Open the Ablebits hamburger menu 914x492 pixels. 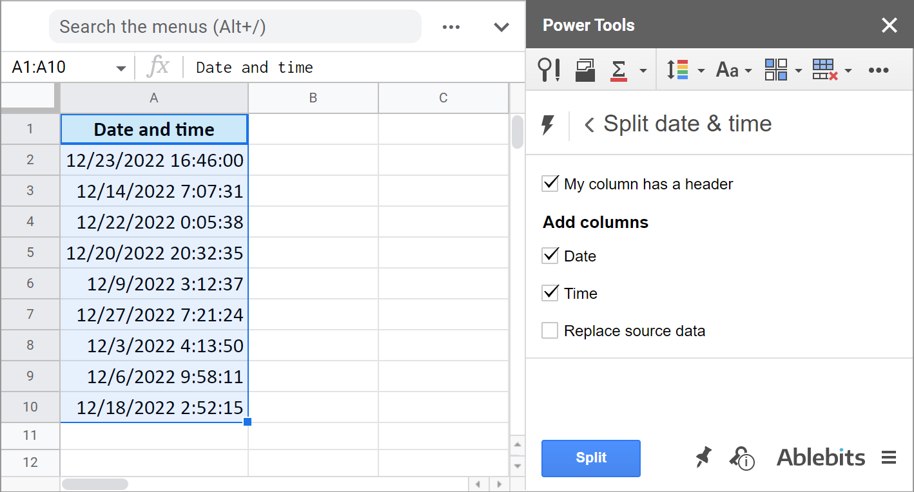pyautogui.click(x=889, y=458)
